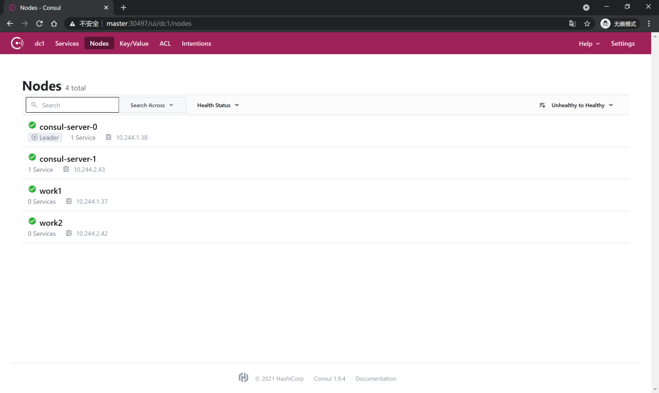Click "0 Services" under work2
The height and width of the screenshot is (393, 659).
click(x=41, y=233)
